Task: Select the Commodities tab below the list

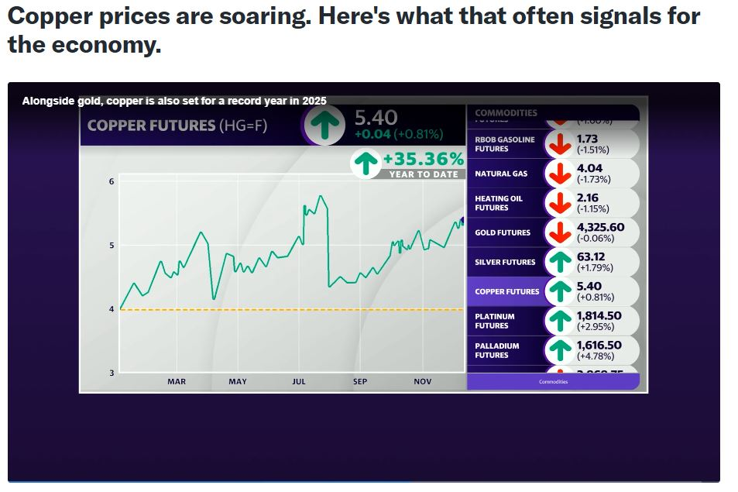Action: point(553,382)
